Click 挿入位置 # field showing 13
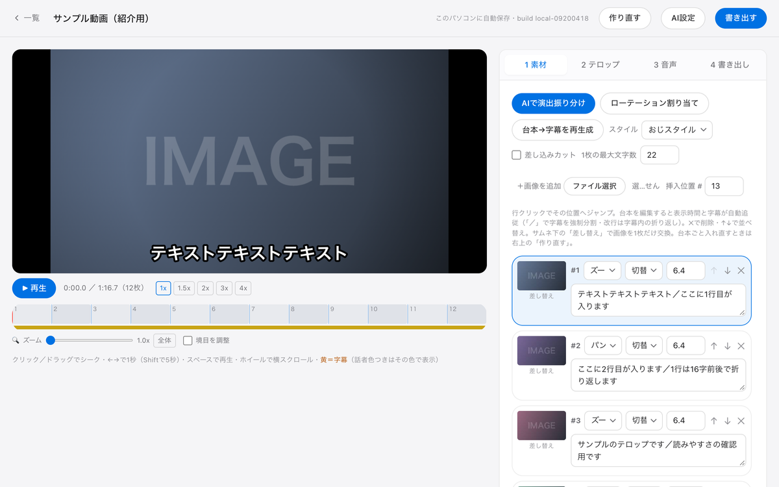 pyautogui.click(x=724, y=186)
